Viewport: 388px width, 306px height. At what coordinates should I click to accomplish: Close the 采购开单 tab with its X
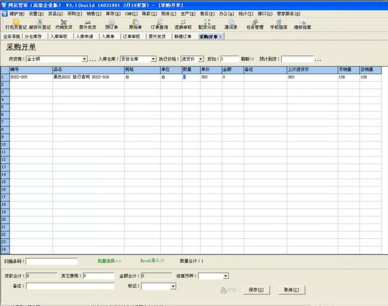(x=220, y=36)
